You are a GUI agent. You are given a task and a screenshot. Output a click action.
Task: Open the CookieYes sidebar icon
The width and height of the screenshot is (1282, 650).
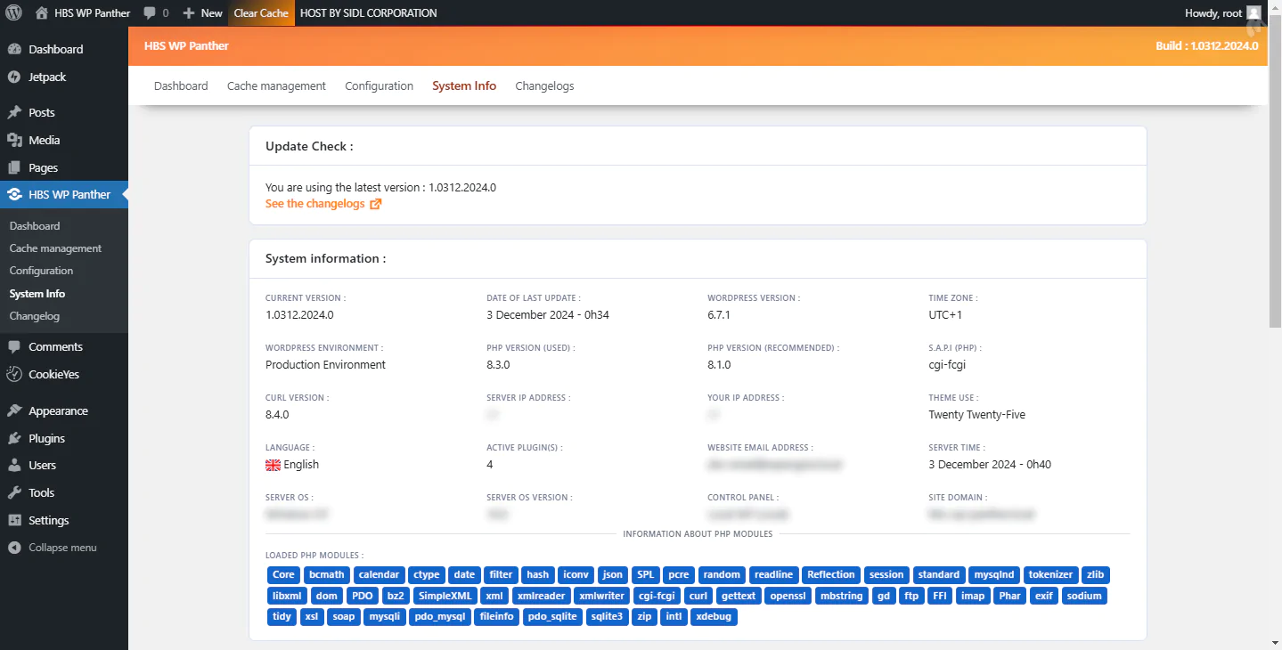point(14,374)
